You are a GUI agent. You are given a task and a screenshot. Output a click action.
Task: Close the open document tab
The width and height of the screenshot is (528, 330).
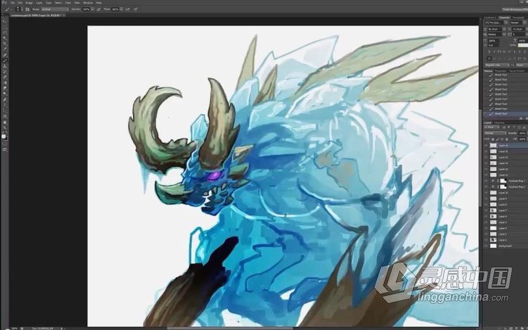click(64, 15)
